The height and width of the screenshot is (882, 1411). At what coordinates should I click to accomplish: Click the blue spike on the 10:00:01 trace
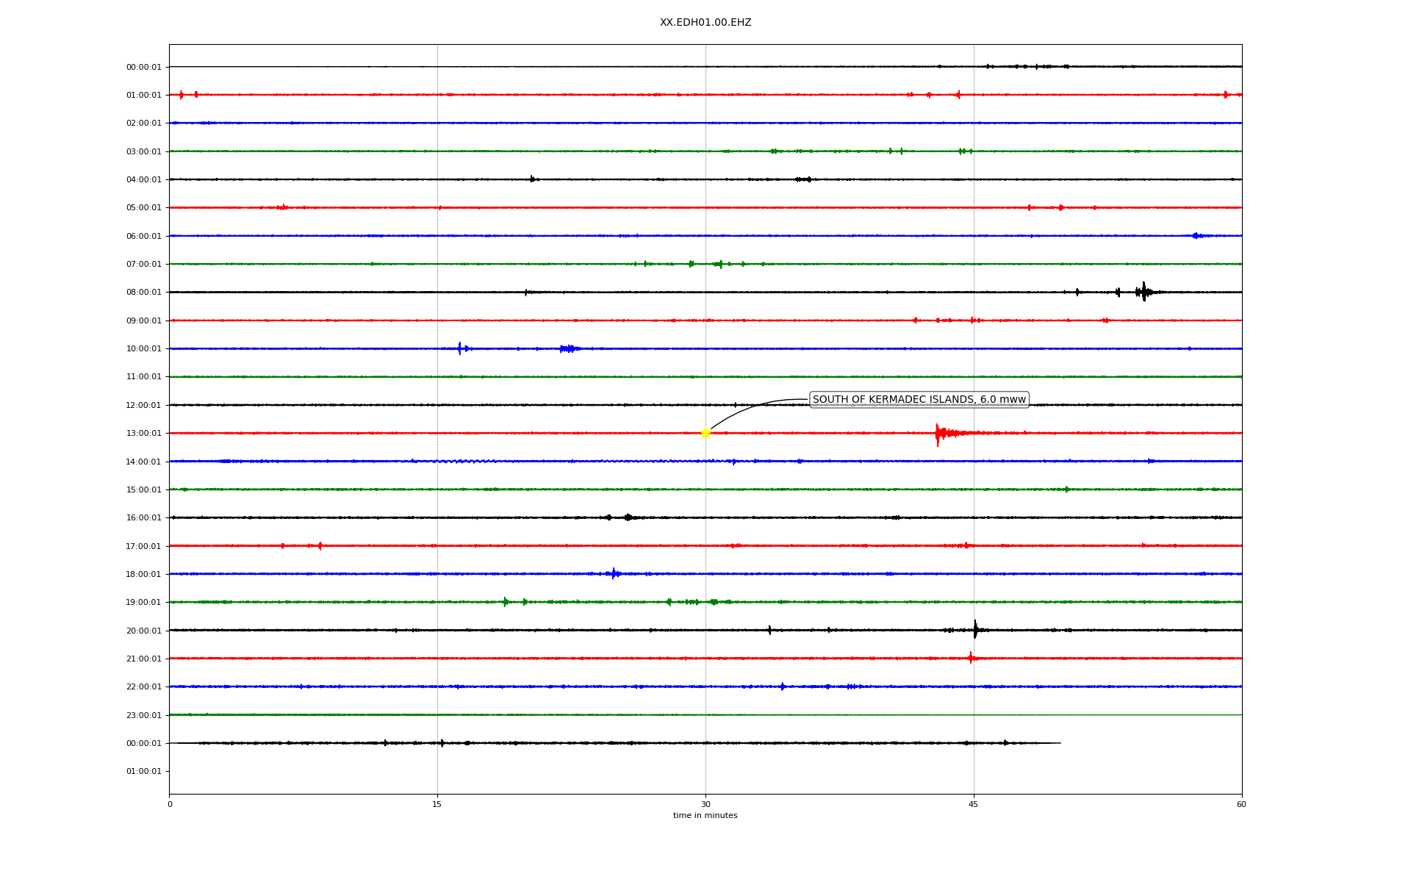pyautogui.click(x=460, y=348)
